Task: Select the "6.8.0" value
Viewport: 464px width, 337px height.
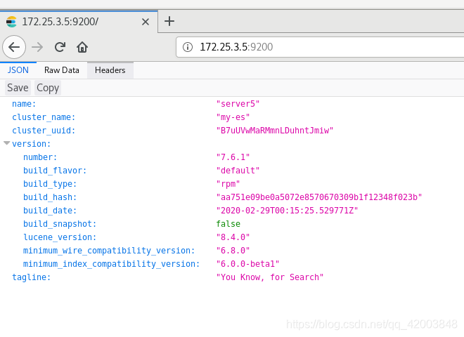Action: (233, 251)
